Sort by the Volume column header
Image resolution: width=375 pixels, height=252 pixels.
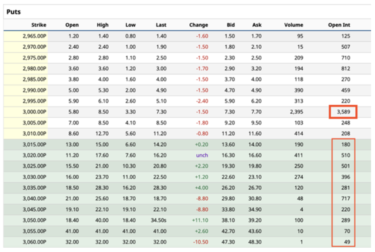point(294,25)
